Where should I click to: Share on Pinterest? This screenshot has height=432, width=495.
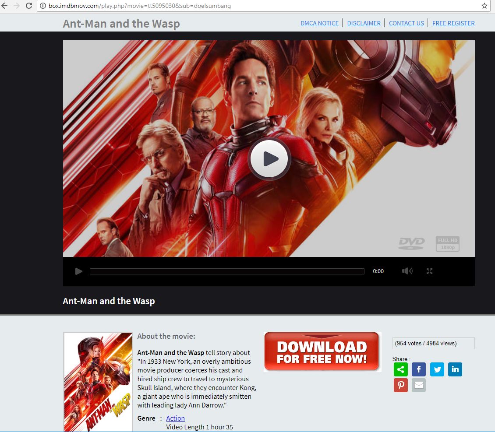pos(401,385)
